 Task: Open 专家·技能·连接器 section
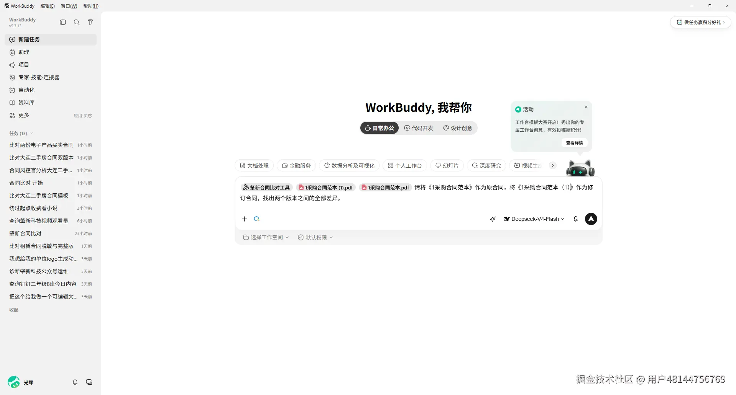pyautogui.click(x=51, y=77)
